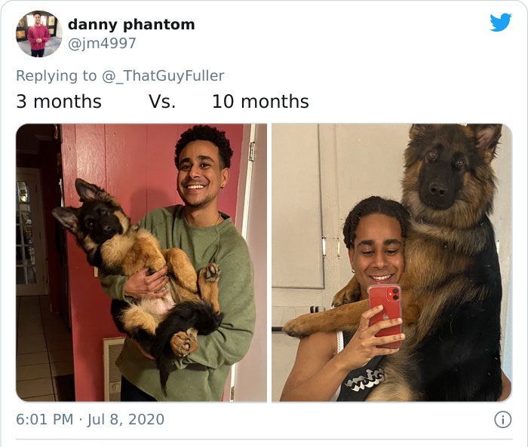Viewport: 528px width, 447px height.
Task: Open the tweet info icon
Action: [503, 420]
